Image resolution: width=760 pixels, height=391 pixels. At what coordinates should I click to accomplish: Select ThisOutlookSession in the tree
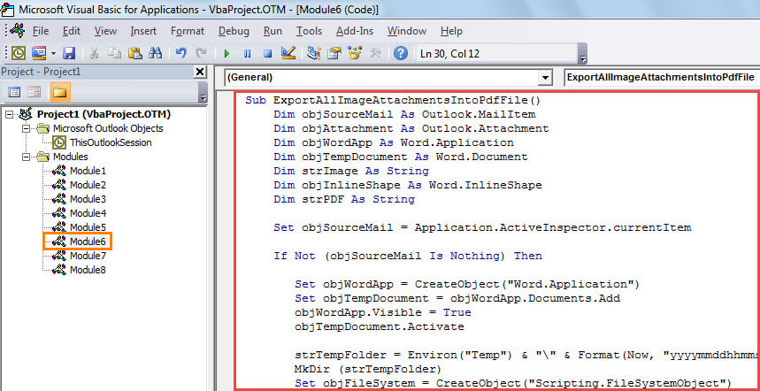tap(111, 142)
